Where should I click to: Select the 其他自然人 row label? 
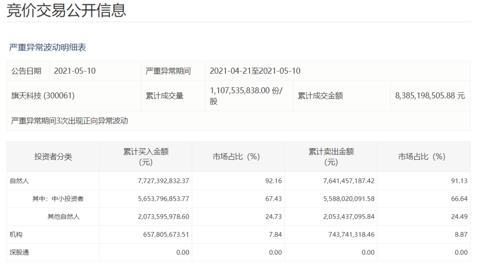(64, 217)
